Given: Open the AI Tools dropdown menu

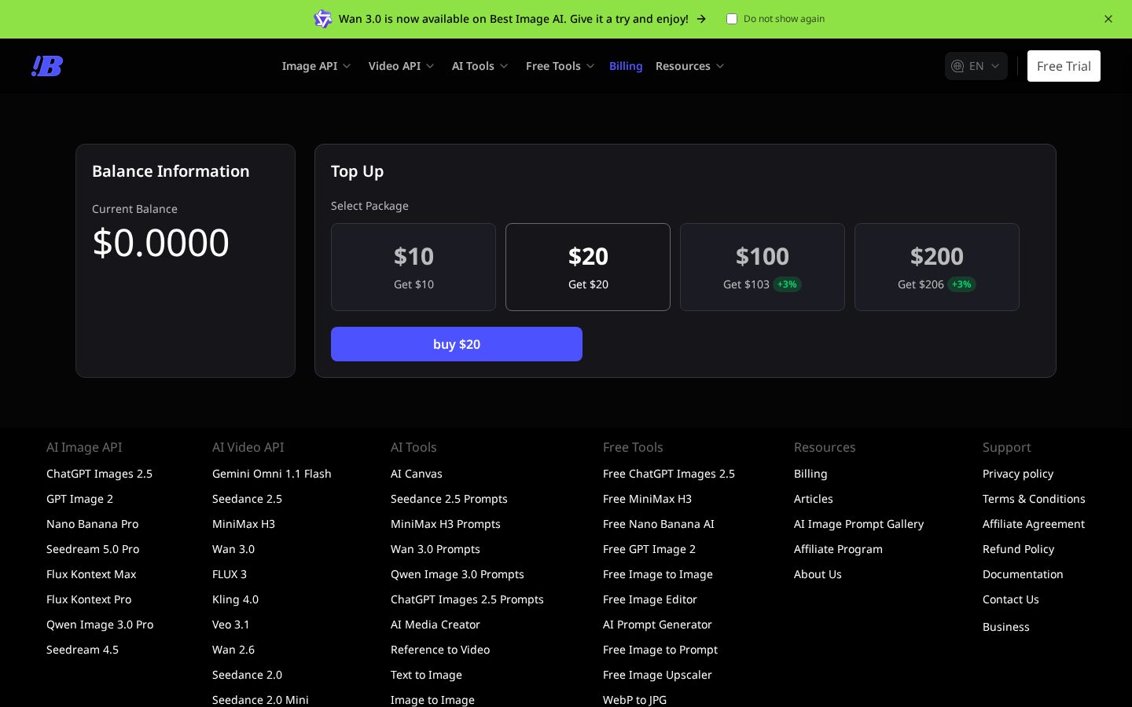Looking at the screenshot, I should point(480,66).
